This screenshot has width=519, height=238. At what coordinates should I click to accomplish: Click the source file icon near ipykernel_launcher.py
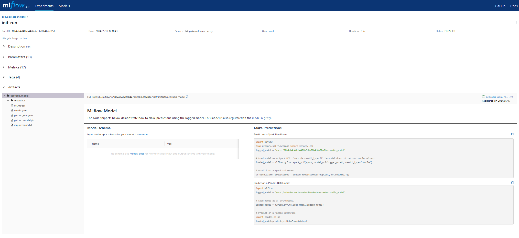pyautogui.click(x=187, y=31)
